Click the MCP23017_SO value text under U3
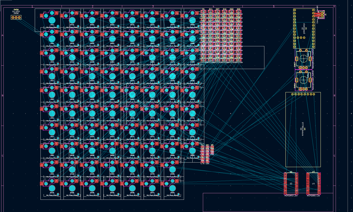353x212 pixels. (291, 196)
